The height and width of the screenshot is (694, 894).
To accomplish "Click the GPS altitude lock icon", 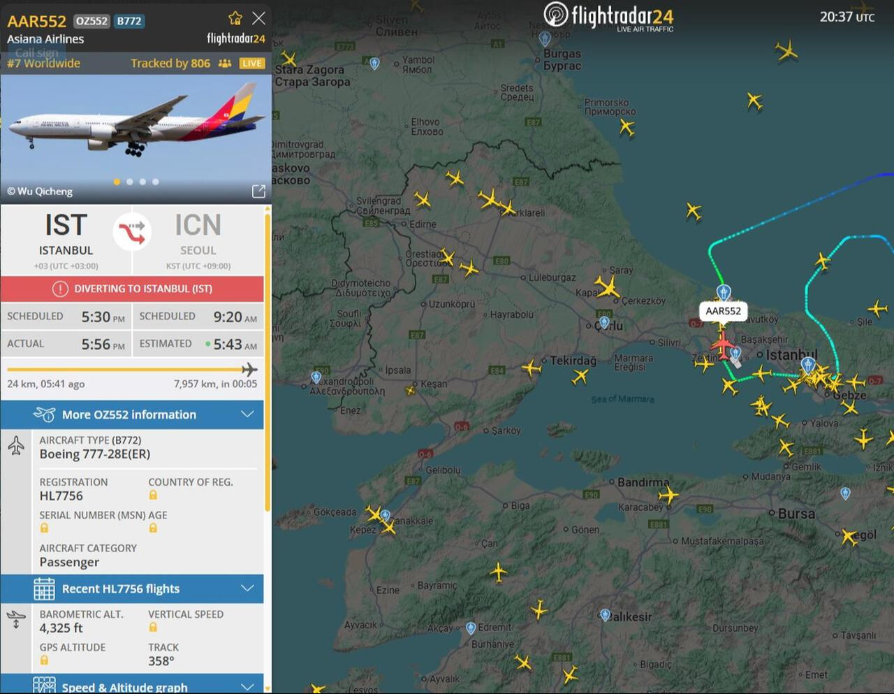I will click(x=44, y=660).
